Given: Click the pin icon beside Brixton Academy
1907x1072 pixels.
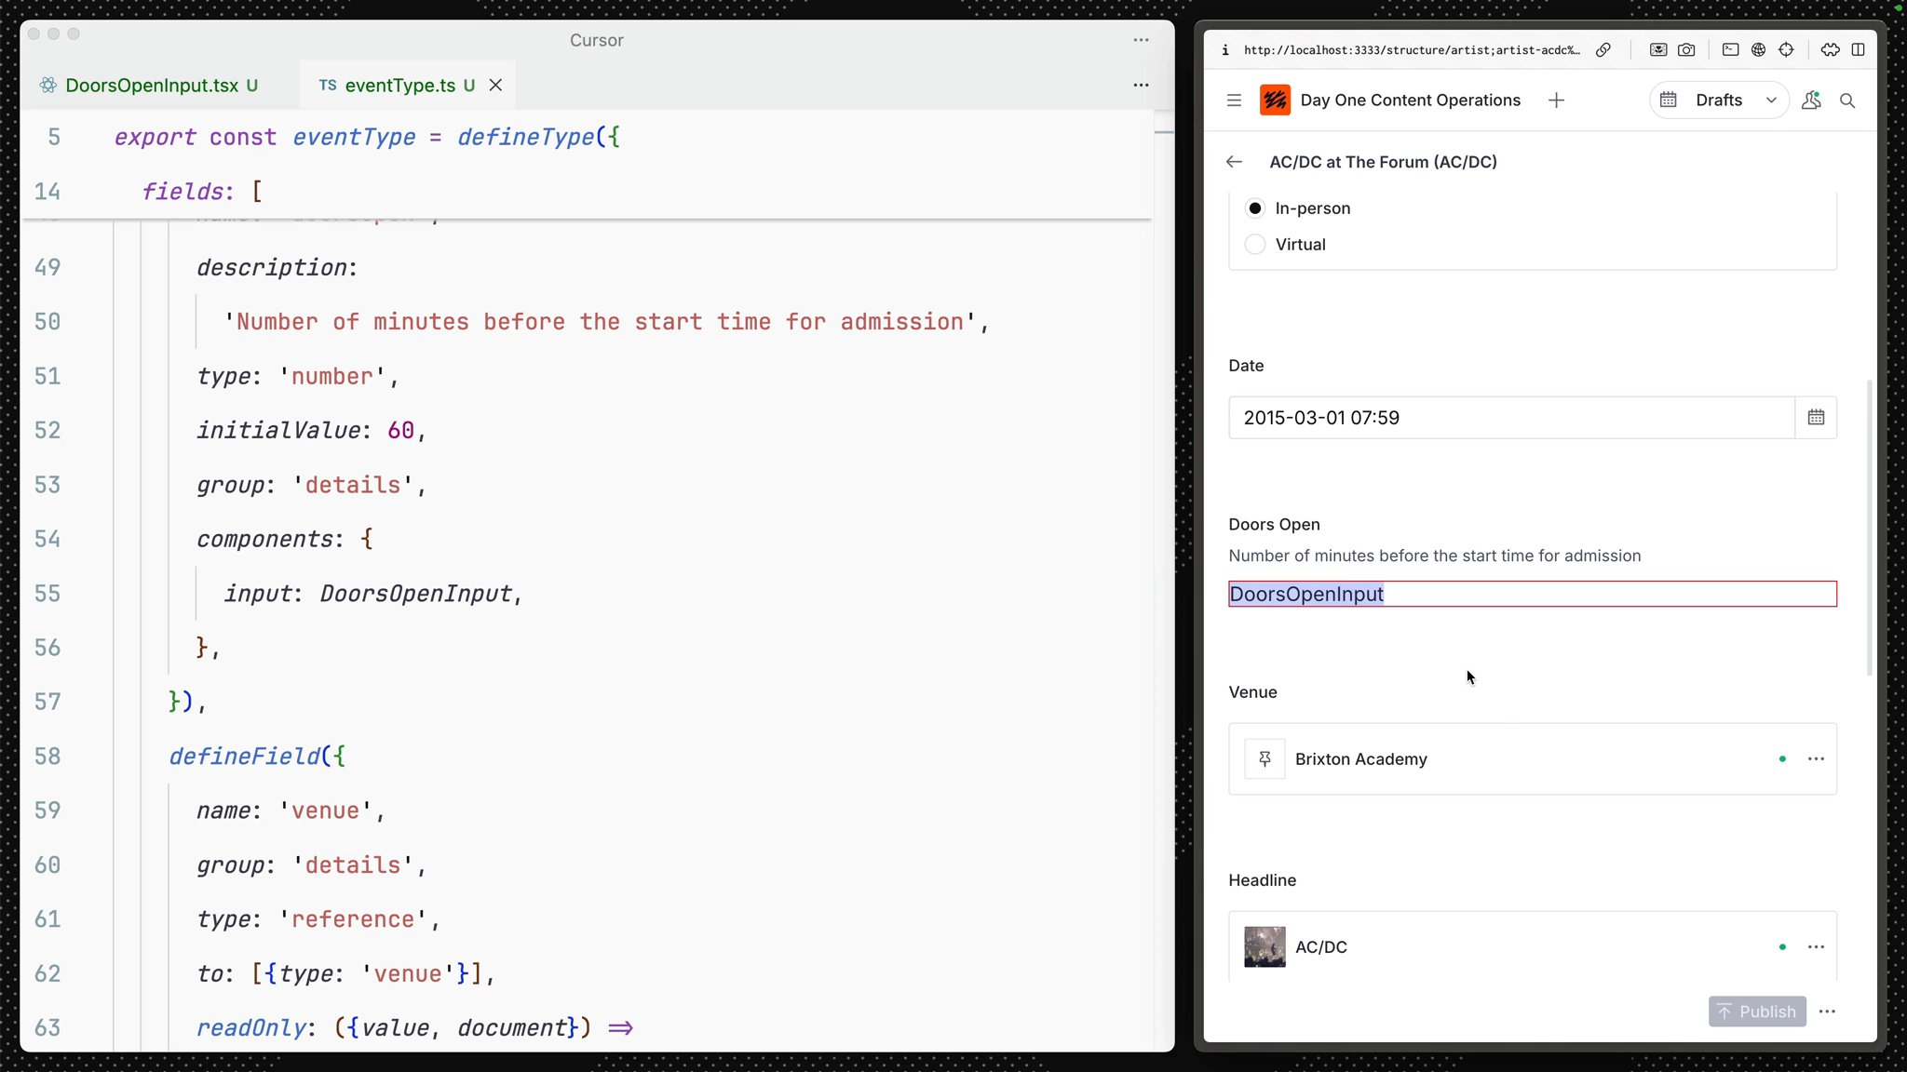Looking at the screenshot, I should coord(1265,759).
